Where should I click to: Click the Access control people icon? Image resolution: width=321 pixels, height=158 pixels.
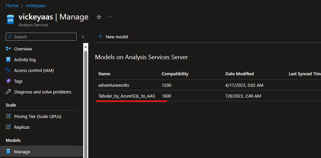(8, 71)
